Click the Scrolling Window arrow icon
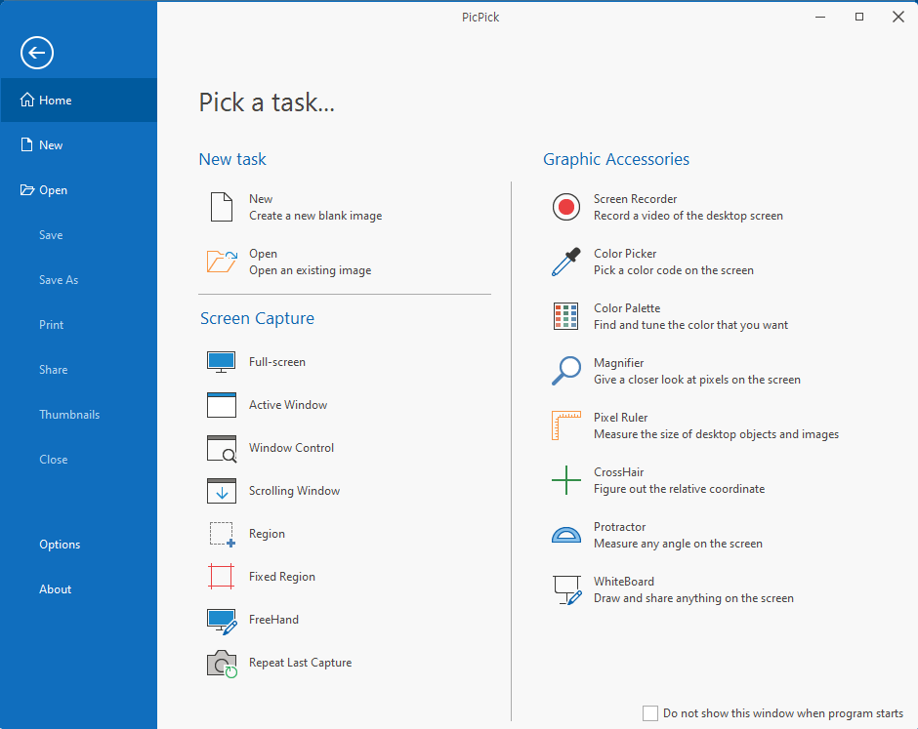The height and width of the screenshot is (729, 918). [x=222, y=491]
